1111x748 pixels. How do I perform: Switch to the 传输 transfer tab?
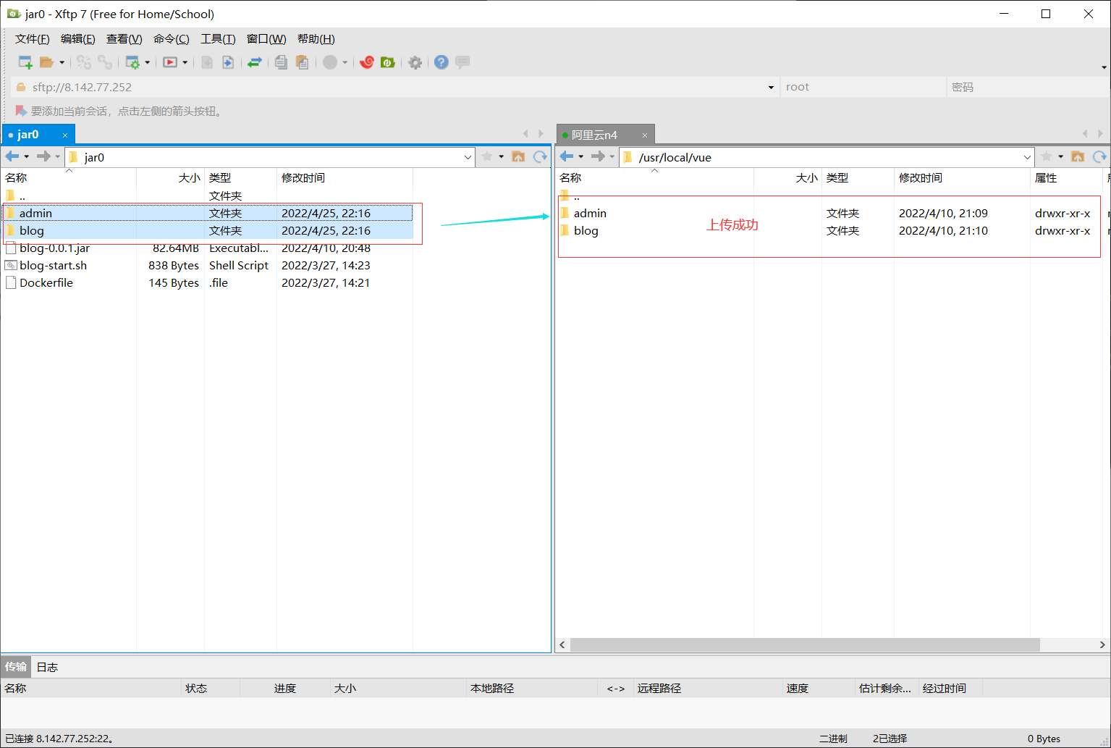point(16,667)
